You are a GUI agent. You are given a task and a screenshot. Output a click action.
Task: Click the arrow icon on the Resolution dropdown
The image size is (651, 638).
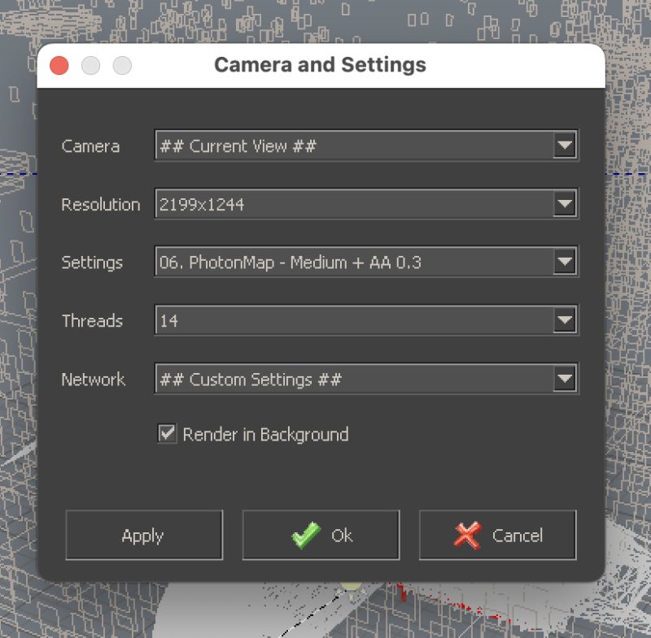point(564,205)
